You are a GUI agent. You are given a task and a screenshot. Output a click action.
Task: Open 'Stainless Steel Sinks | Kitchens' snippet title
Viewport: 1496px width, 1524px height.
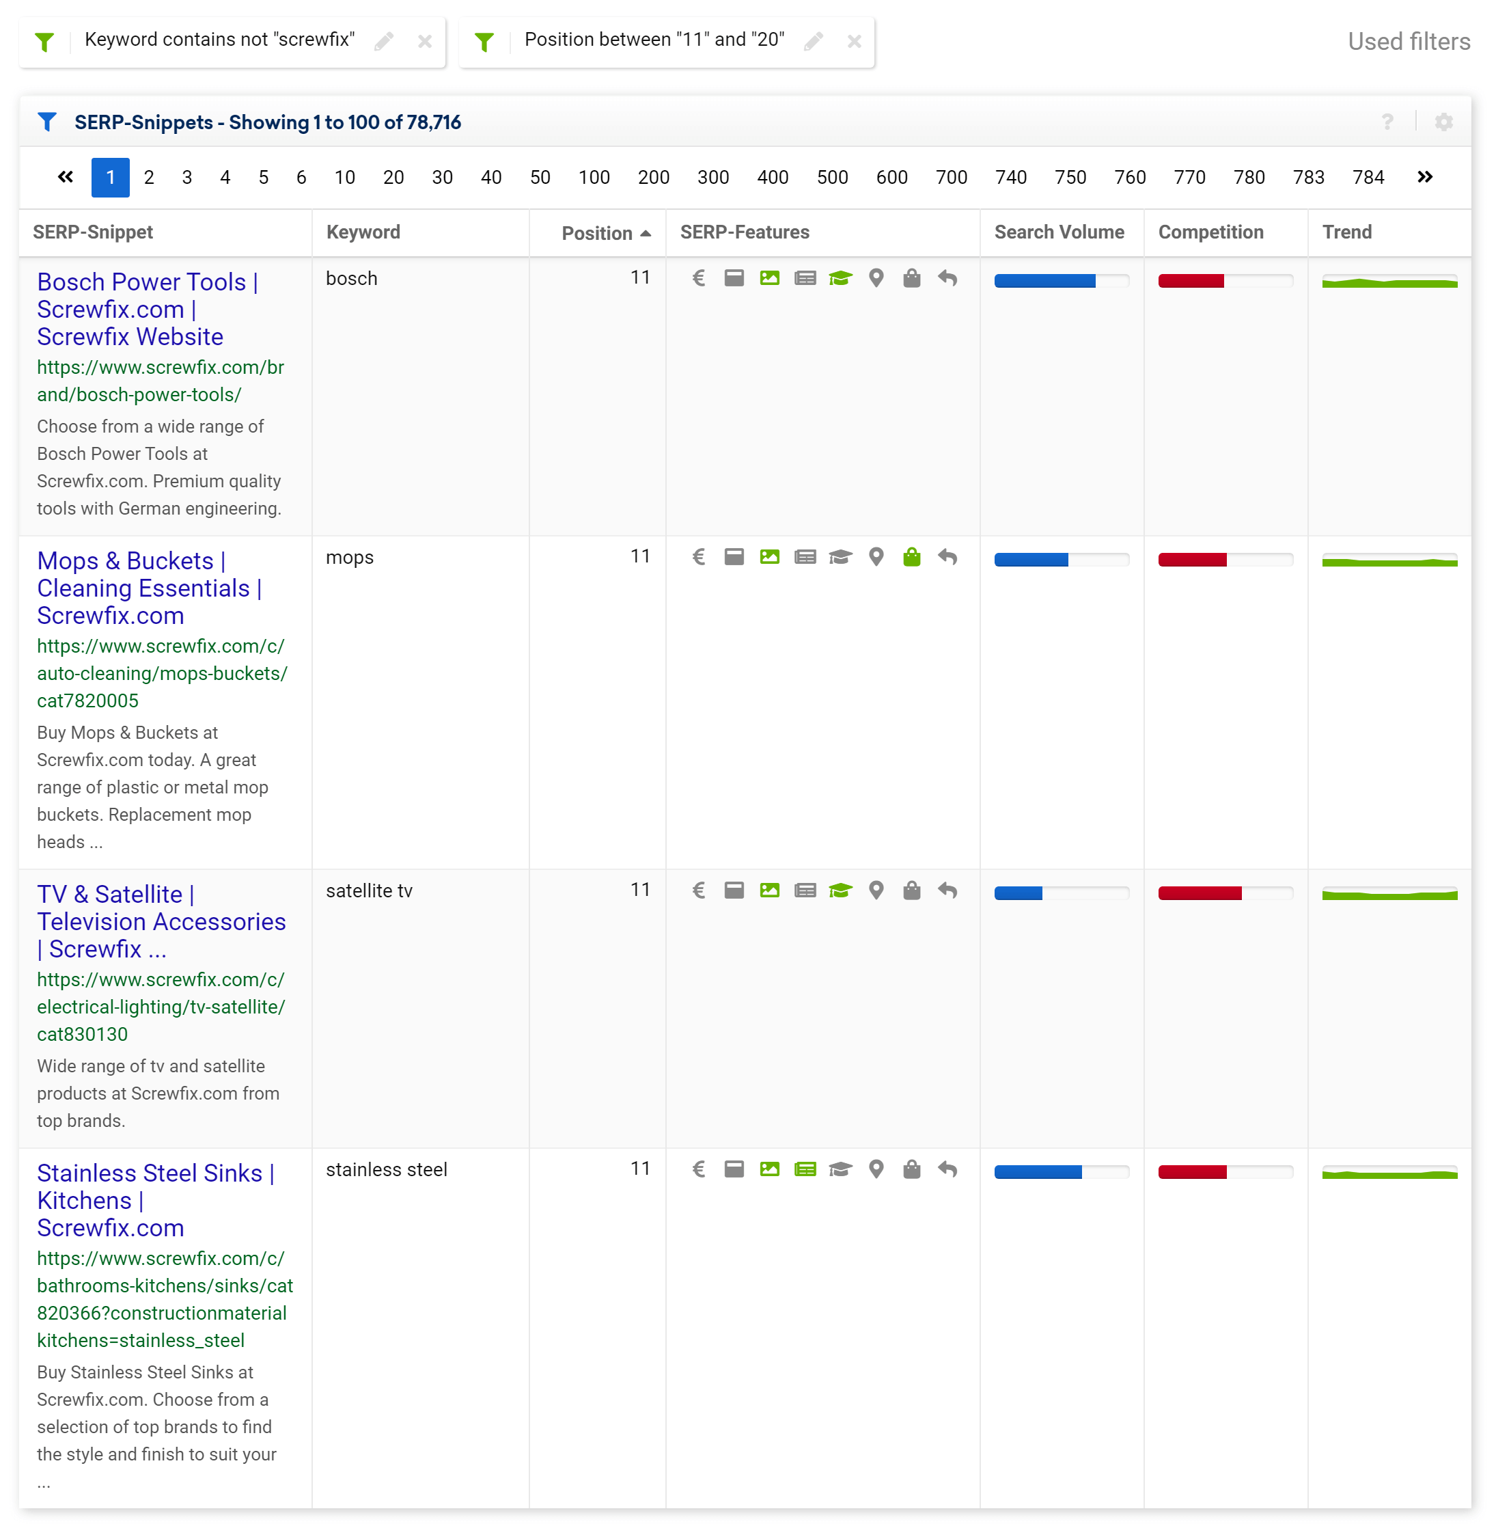pyautogui.click(x=156, y=1200)
